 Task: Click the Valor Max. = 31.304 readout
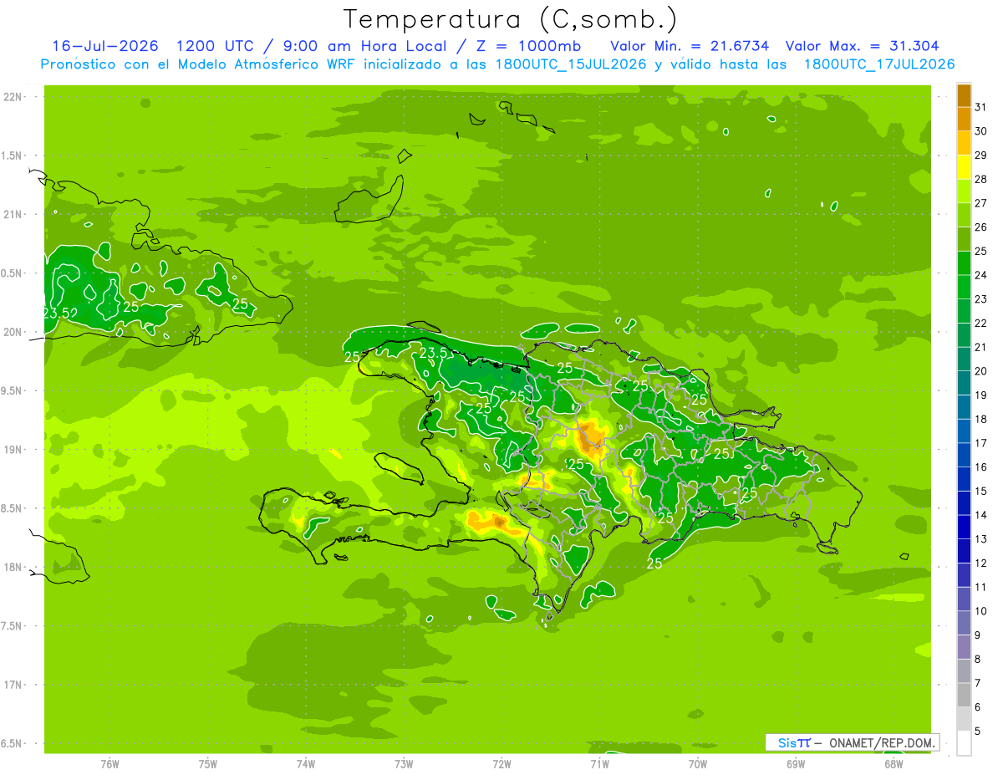point(862,46)
